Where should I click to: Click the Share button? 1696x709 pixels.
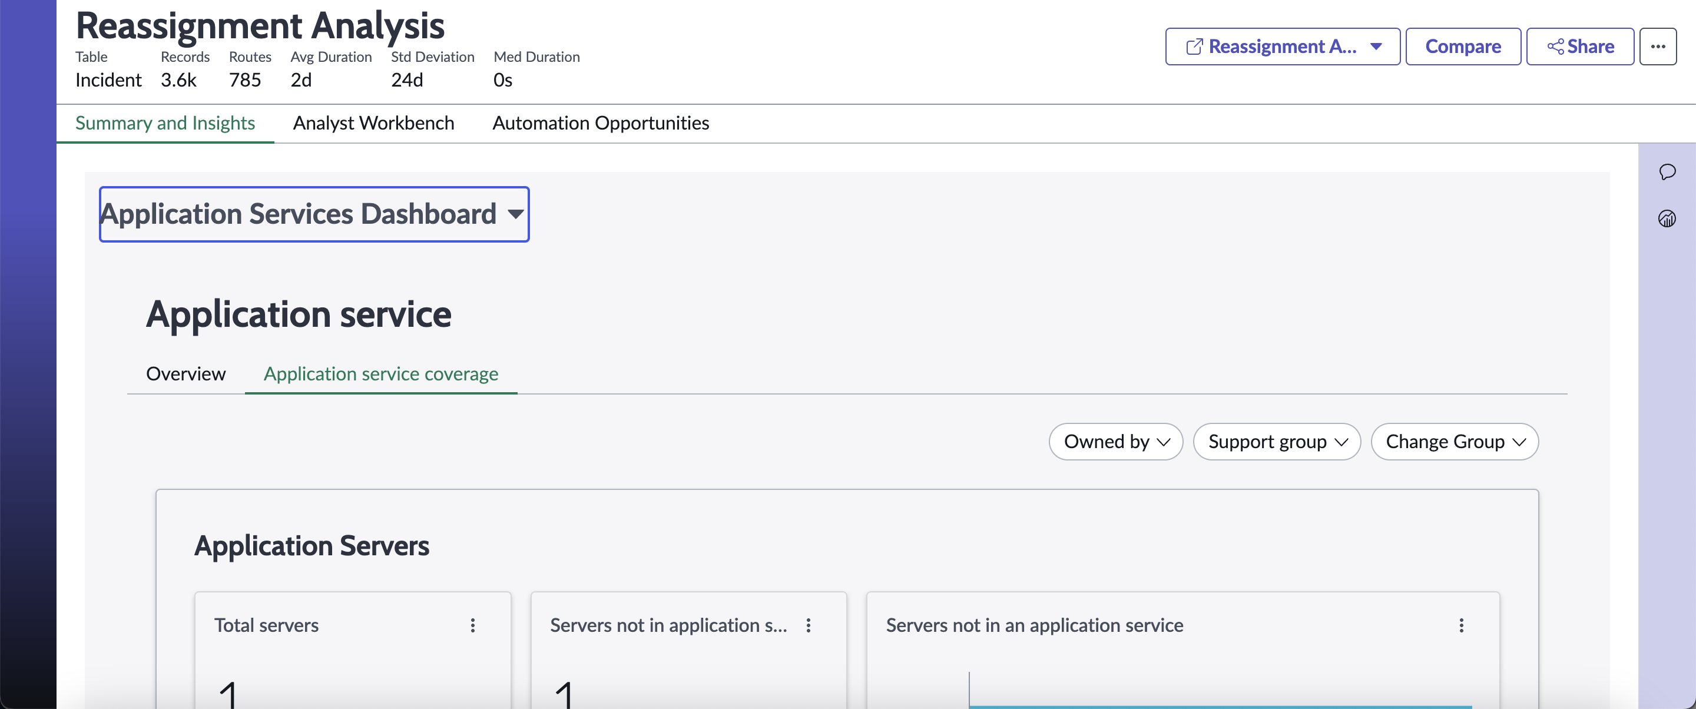click(x=1580, y=47)
